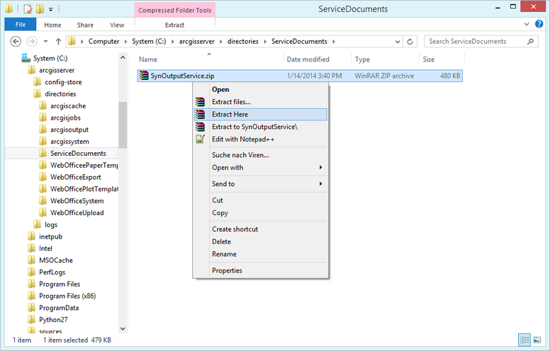550x351 pixels.
Task: Click the SynOutputService.zip archive icon
Action: (x=144, y=76)
